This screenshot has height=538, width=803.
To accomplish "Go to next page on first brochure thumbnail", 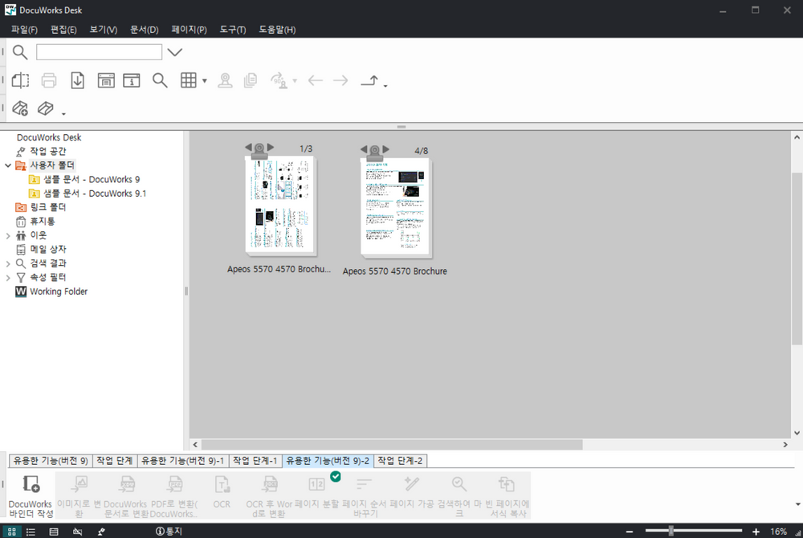I will tap(271, 148).
